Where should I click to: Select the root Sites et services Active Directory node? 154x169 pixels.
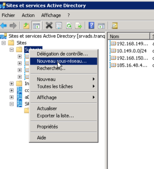(57, 36)
